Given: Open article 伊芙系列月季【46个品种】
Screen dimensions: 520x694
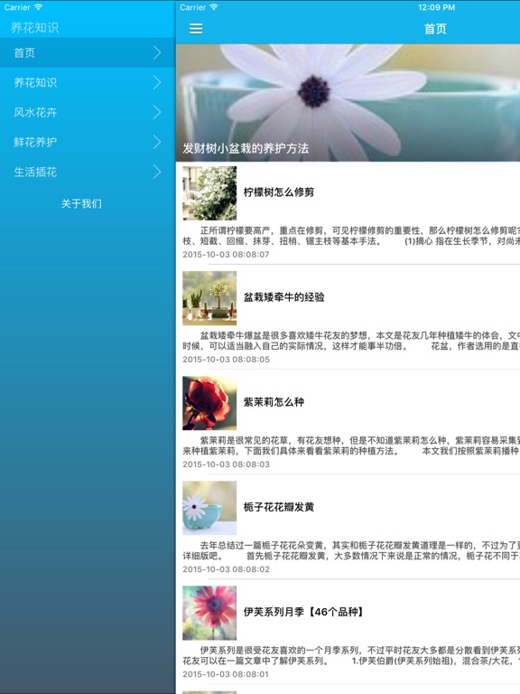Looking at the screenshot, I should (x=303, y=612).
